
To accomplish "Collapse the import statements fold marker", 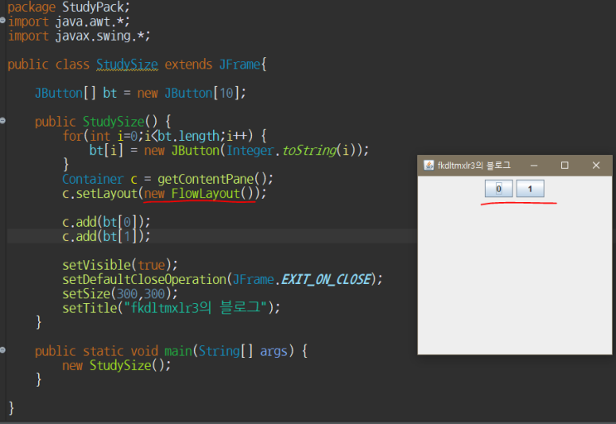I will point(3,21).
